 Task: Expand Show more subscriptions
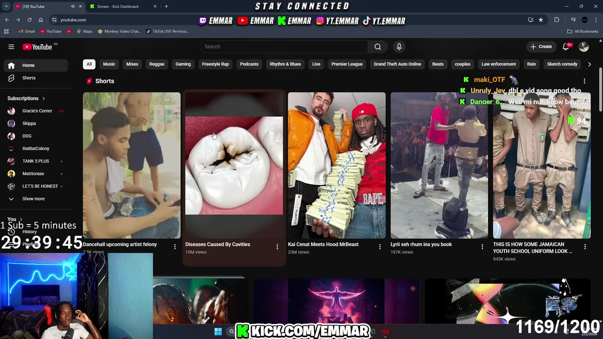(x=33, y=199)
